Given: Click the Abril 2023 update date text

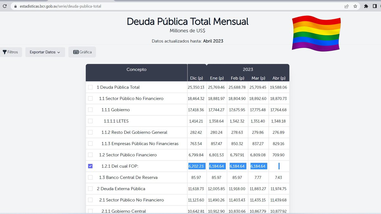Looking at the screenshot, I should click(x=213, y=41).
